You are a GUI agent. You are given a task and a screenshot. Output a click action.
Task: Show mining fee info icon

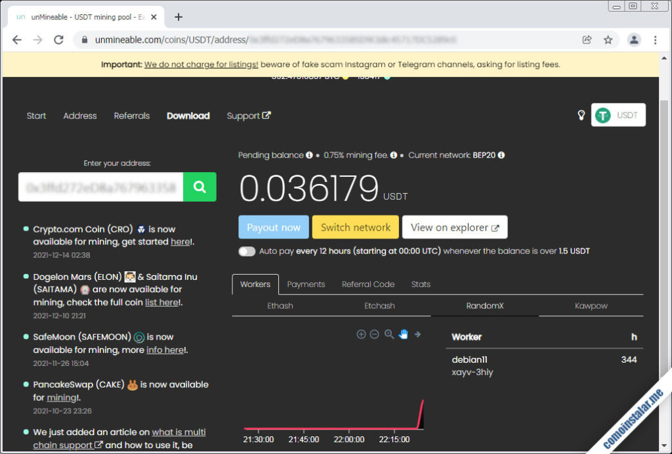coord(394,155)
